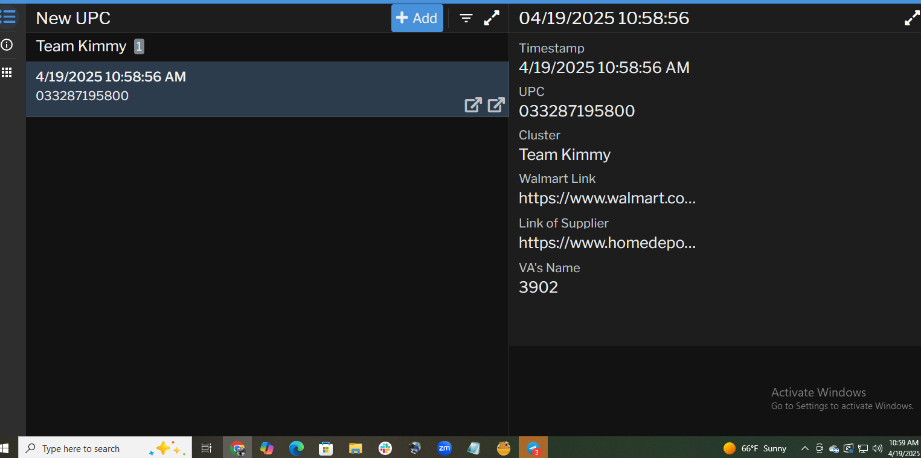921x458 pixels.
Task: Click the right external-link icon in the record row
Action: 496,105
